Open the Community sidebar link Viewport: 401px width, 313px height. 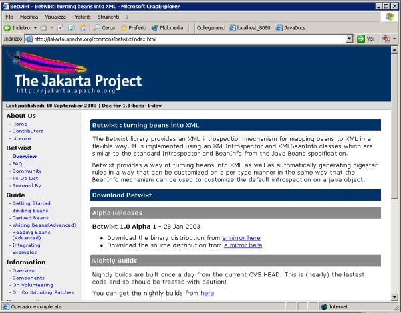tap(27, 171)
